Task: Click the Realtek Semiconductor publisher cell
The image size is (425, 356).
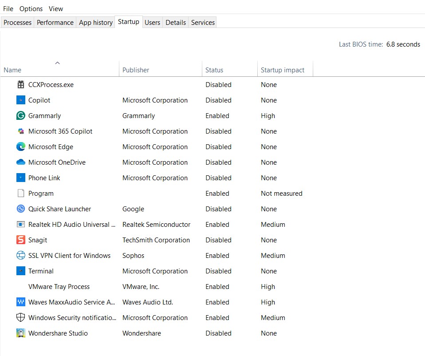Action: click(157, 225)
